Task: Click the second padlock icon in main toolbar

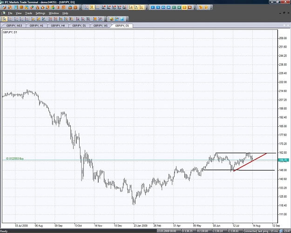Action: click(x=75, y=7)
